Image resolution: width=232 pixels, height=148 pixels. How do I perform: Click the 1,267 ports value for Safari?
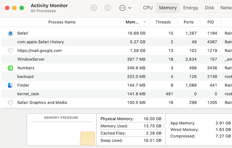(191, 33)
